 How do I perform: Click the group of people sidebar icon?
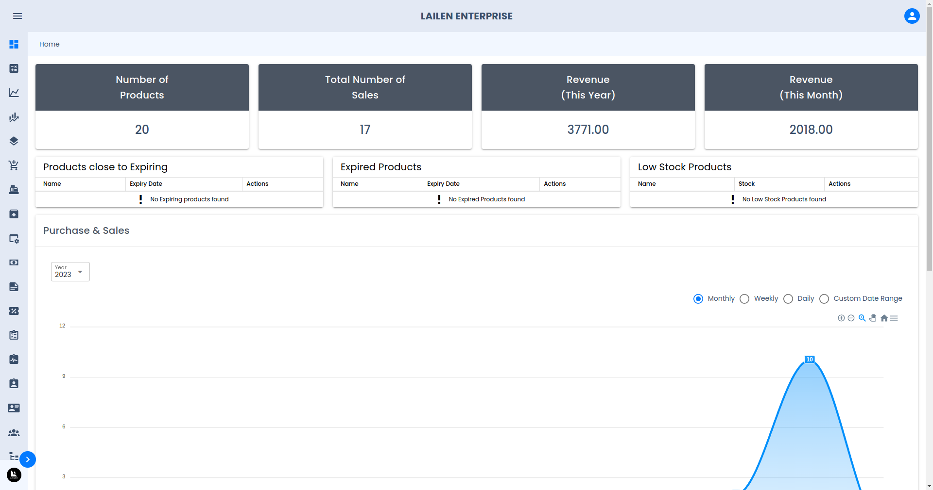point(14,432)
